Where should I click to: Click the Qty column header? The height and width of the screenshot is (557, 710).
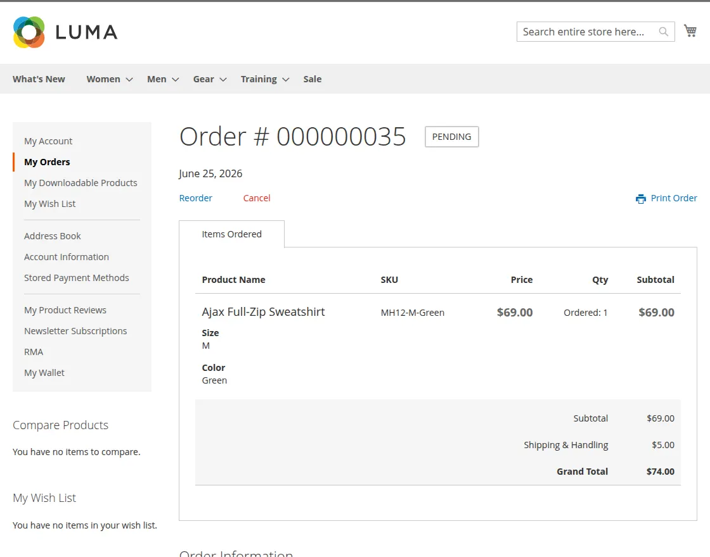[600, 280]
